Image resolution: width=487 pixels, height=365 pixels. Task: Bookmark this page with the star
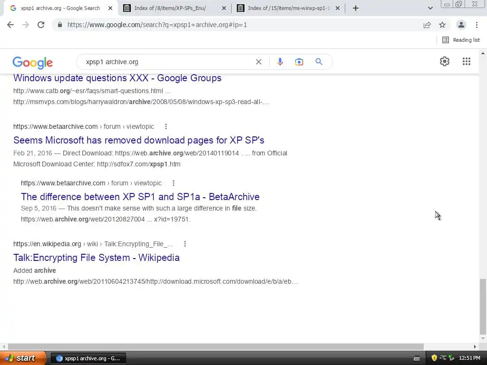tap(442, 25)
